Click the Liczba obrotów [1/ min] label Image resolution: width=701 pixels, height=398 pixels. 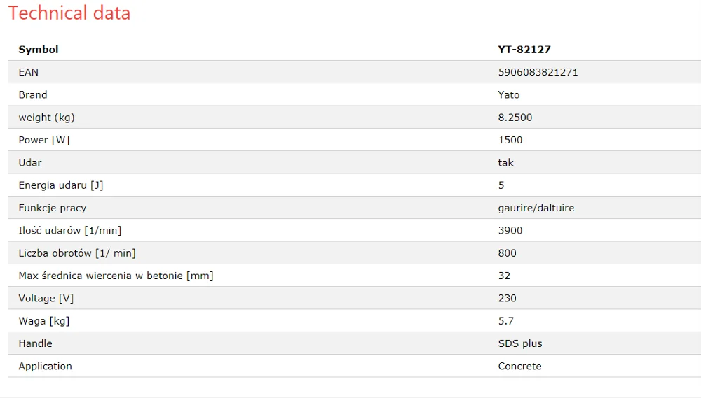77,253
